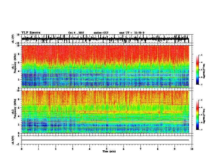Click the "VLF Spectra" plot title

click(31, 33)
